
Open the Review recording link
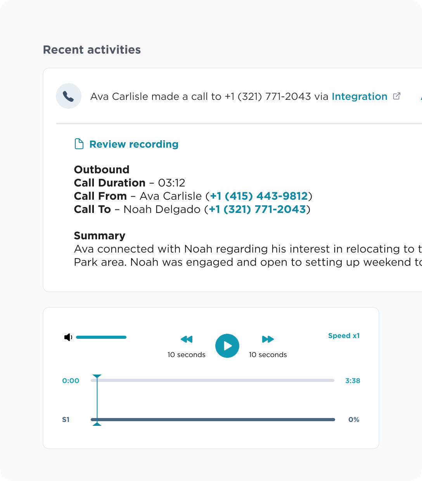pos(134,144)
